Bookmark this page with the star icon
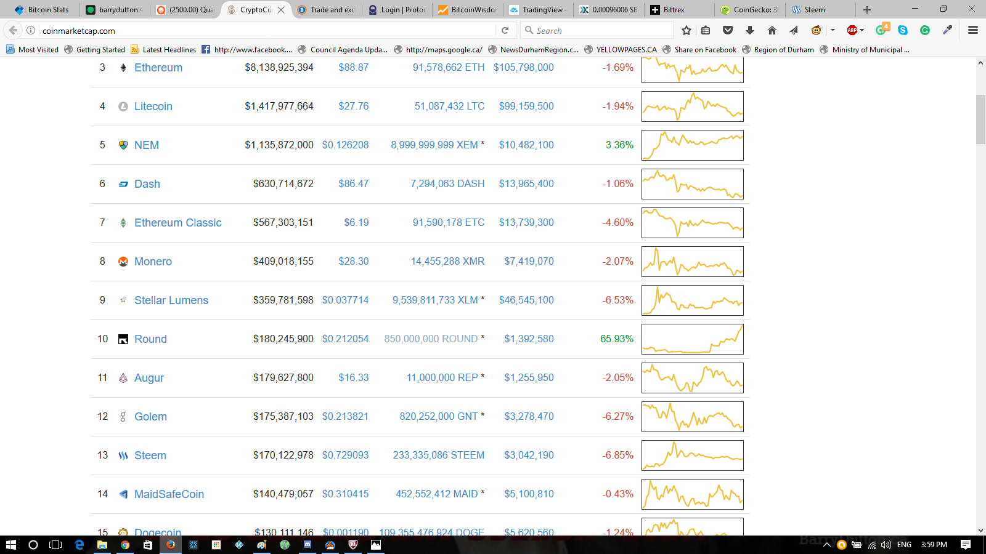 (x=687, y=30)
